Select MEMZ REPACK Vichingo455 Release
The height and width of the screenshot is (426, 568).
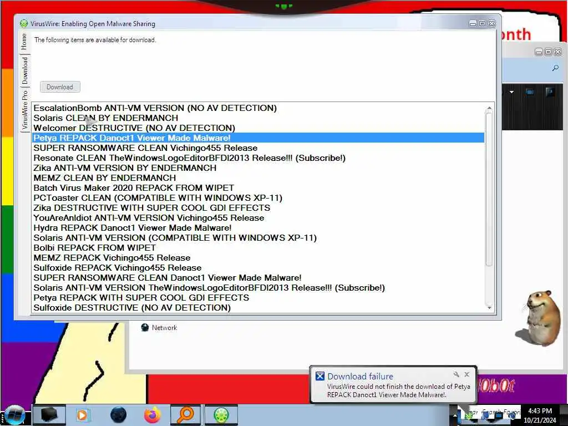258,258
